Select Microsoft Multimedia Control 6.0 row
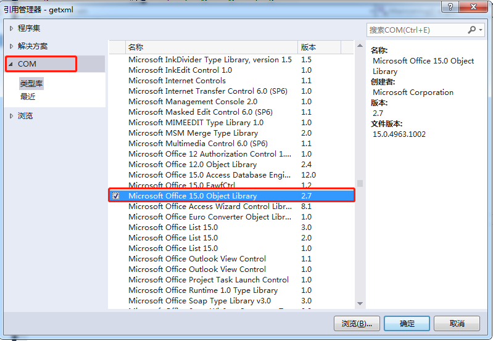 click(232, 143)
